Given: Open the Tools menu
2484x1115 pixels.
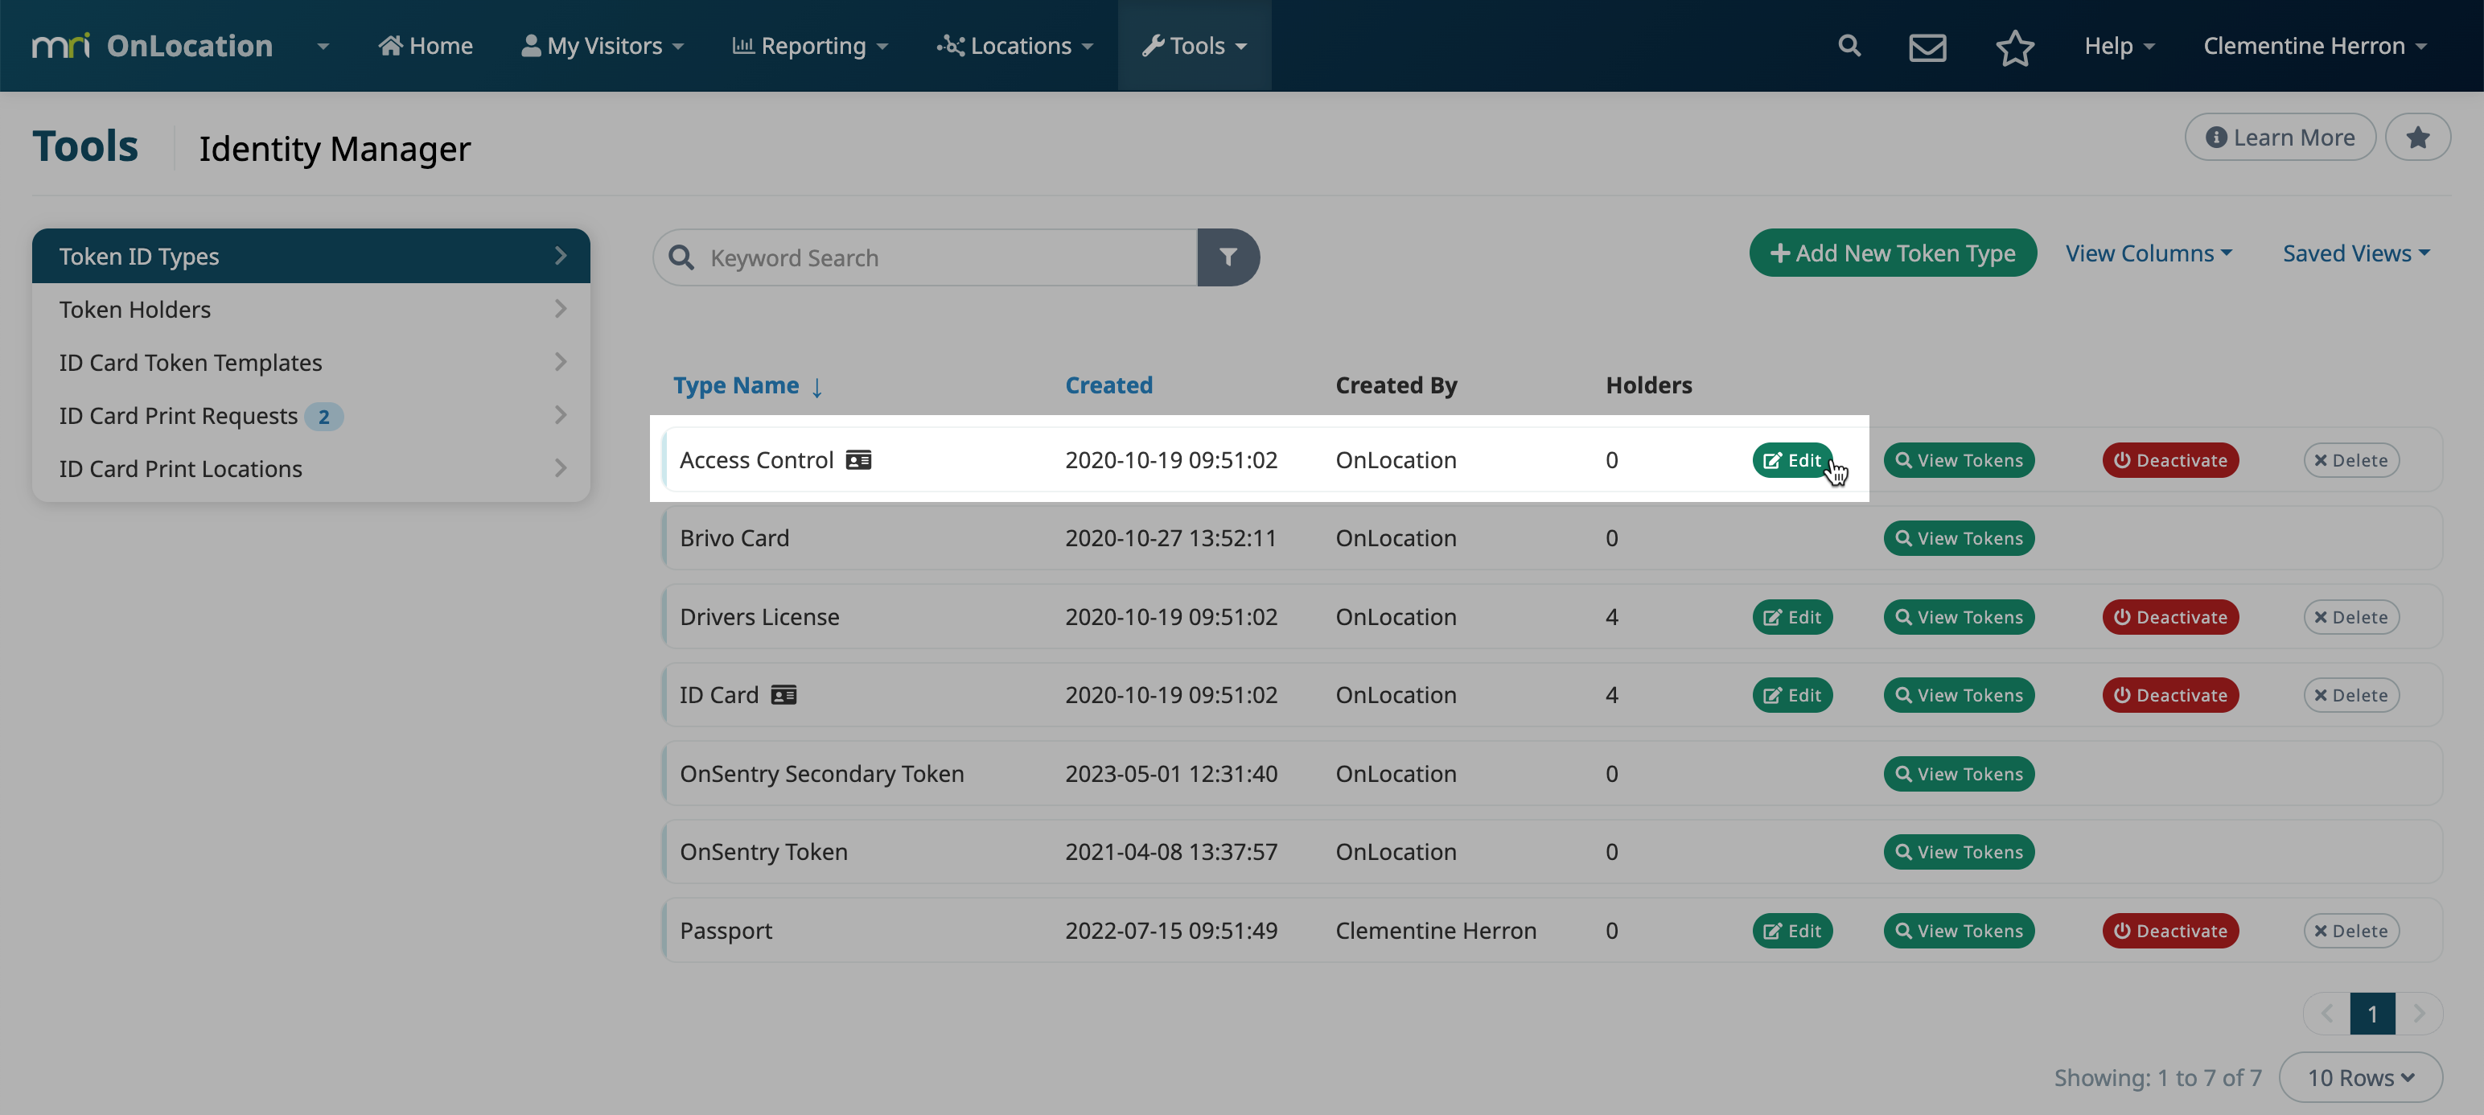Looking at the screenshot, I should pos(1194,45).
